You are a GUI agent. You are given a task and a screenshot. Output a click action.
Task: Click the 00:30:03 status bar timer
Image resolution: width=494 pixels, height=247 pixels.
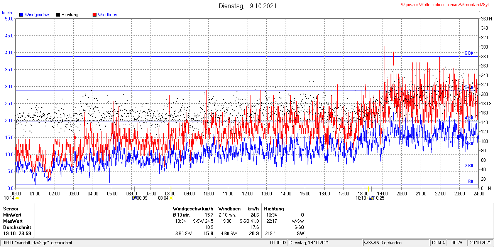[278, 243]
